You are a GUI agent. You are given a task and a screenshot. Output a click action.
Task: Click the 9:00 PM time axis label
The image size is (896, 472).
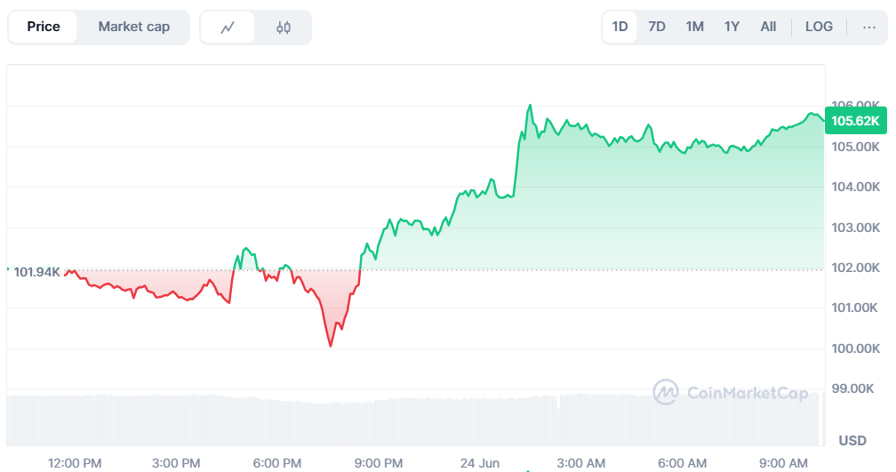pyautogui.click(x=379, y=462)
